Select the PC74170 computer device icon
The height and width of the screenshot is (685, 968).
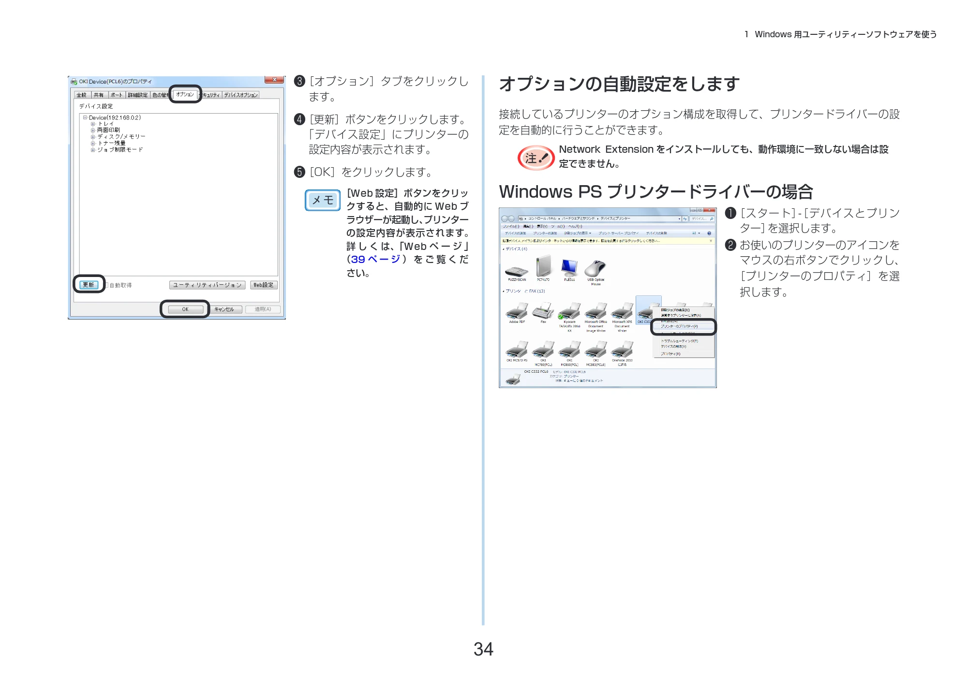(543, 266)
